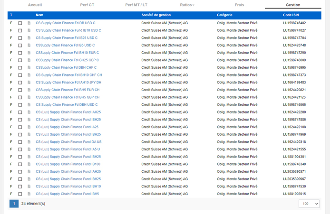This screenshot has height=214, width=330.
Task: Select checkbox for Fd IAH10 JPY DH
Action: (x=20, y=83)
